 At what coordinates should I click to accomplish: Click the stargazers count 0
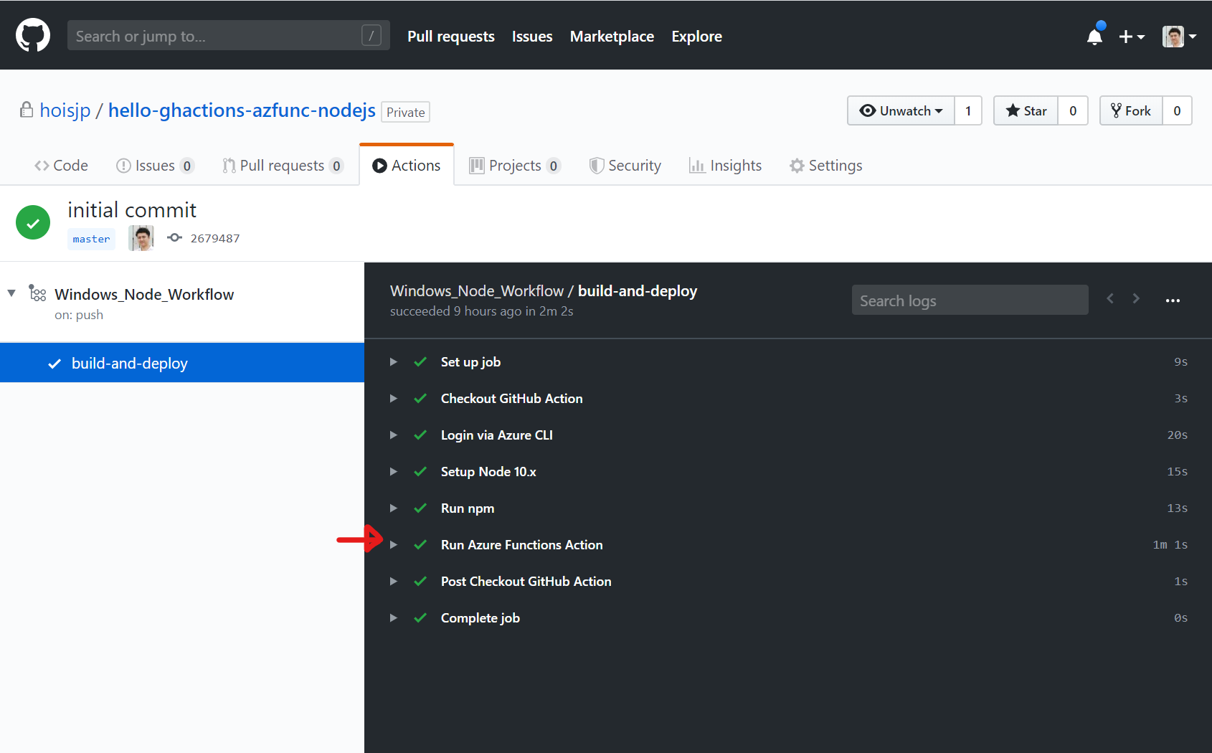(x=1073, y=110)
